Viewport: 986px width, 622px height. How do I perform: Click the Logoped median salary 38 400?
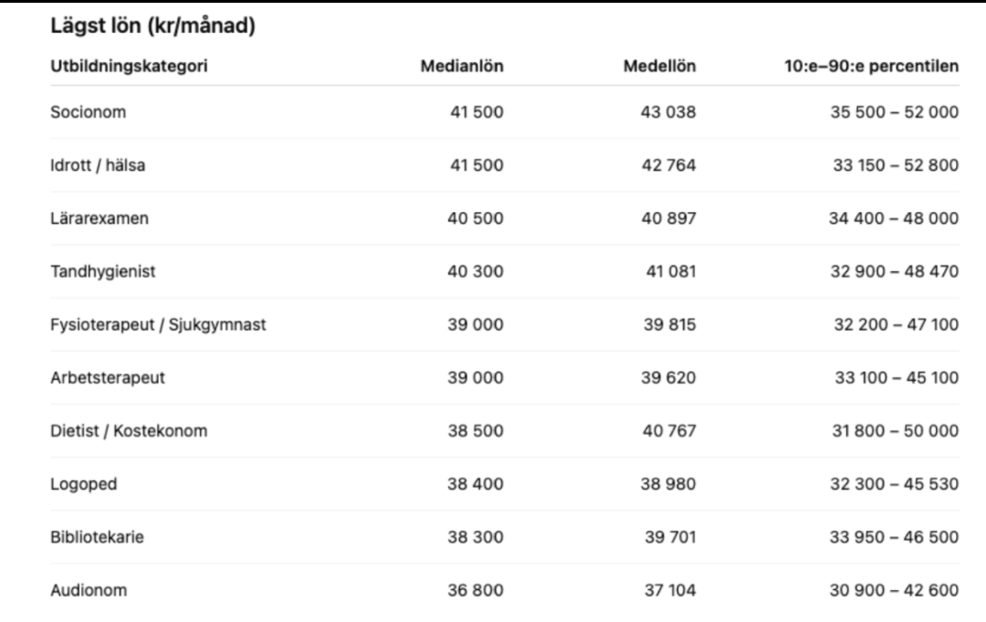pyautogui.click(x=476, y=484)
